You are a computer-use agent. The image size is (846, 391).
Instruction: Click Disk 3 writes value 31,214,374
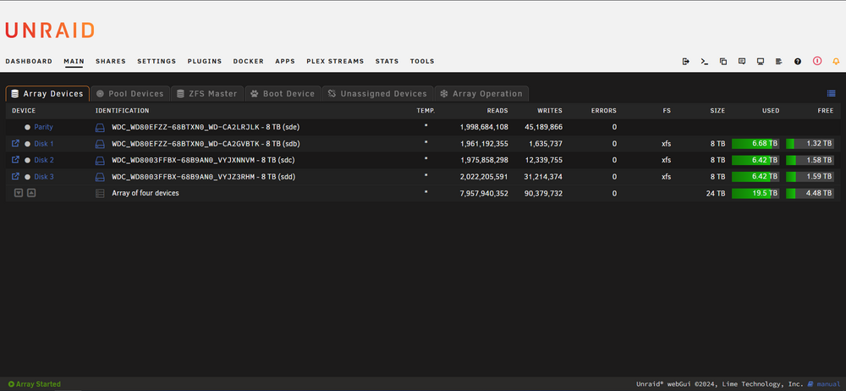[x=543, y=177]
